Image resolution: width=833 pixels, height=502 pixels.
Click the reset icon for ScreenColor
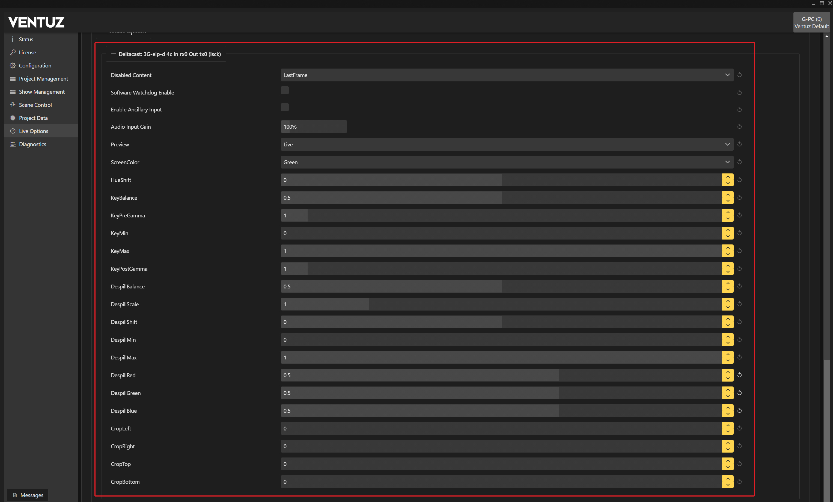click(x=739, y=162)
